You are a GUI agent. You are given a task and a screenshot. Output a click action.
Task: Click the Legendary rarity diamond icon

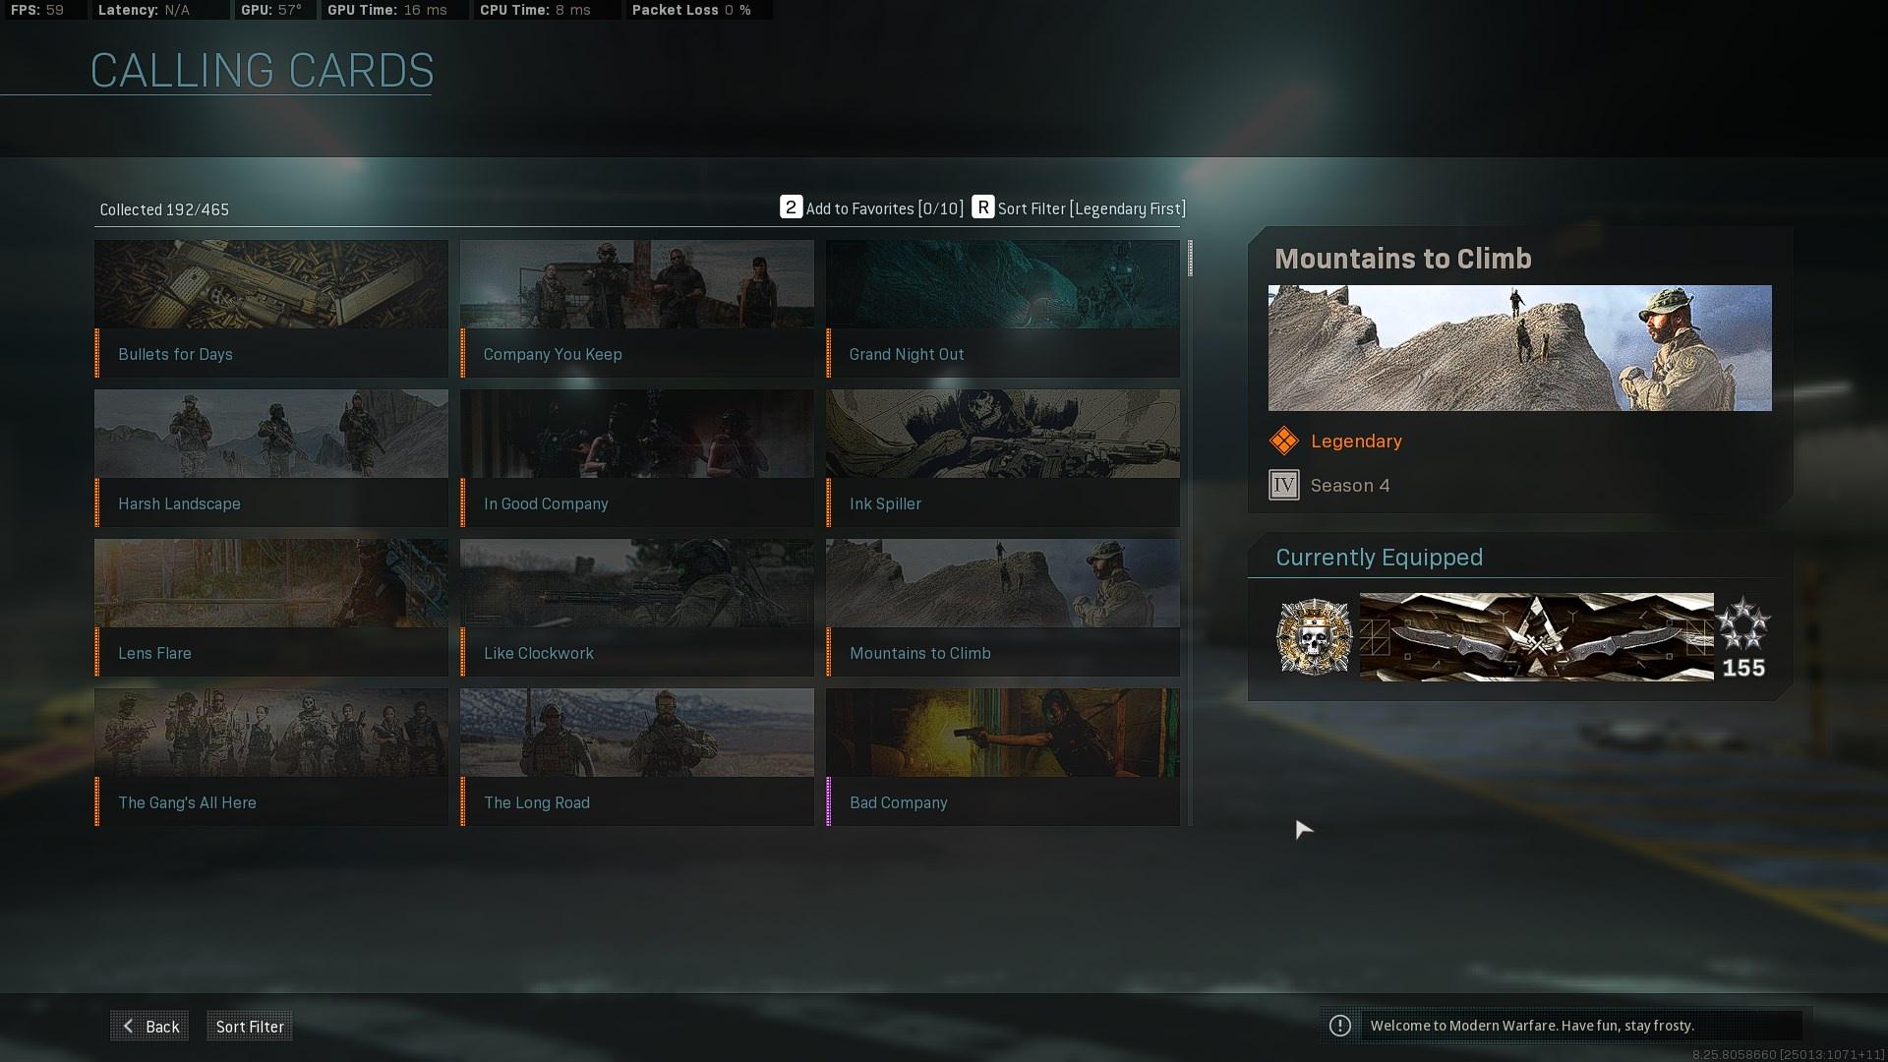click(1283, 442)
